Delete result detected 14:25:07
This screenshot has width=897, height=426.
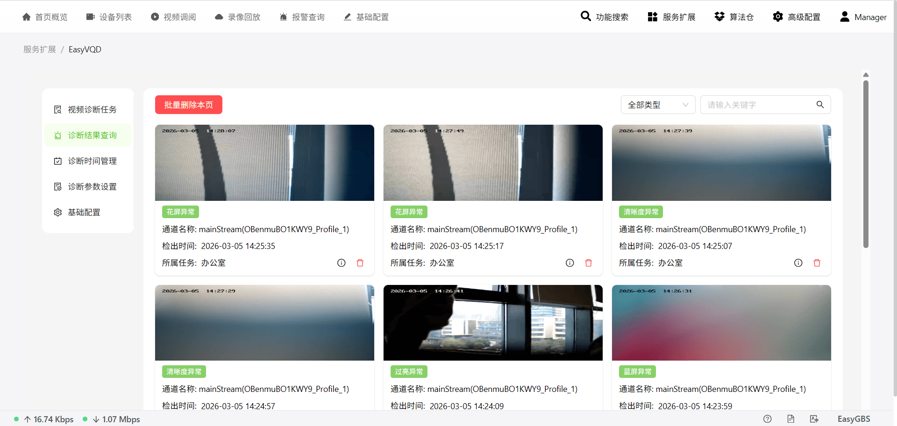817,263
